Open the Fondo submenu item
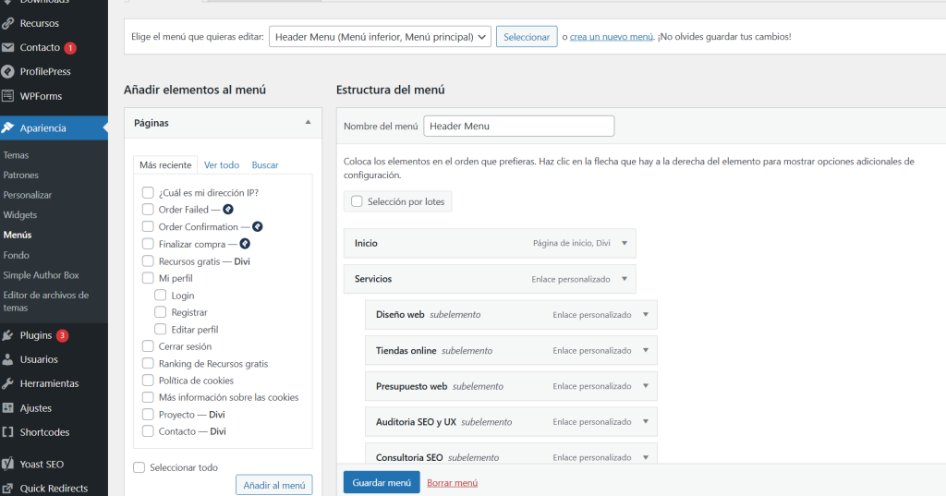The height and width of the screenshot is (496, 946). click(16, 255)
